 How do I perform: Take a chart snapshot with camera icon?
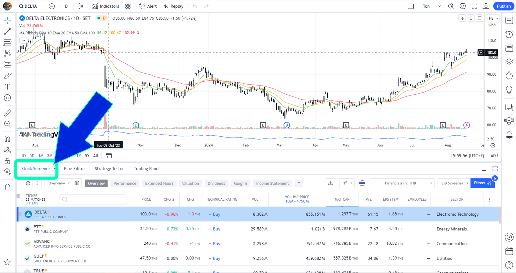486,6
